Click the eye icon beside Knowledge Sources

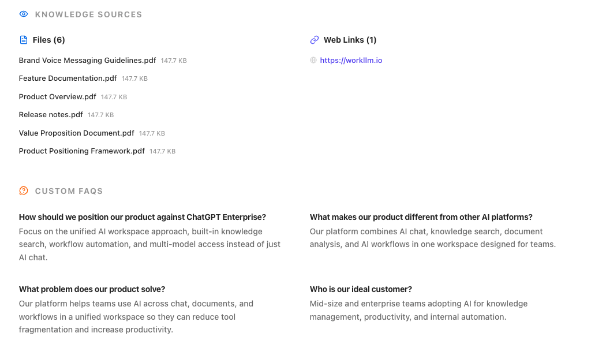(24, 14)
